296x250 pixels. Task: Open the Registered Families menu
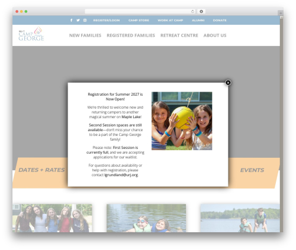[131, 35]
